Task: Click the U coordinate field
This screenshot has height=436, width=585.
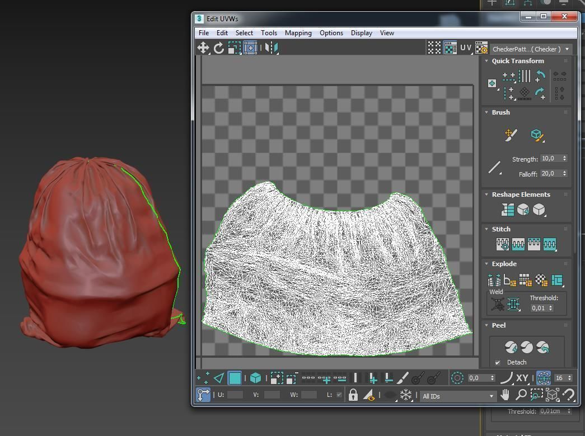Action: [x=235, y=395]
